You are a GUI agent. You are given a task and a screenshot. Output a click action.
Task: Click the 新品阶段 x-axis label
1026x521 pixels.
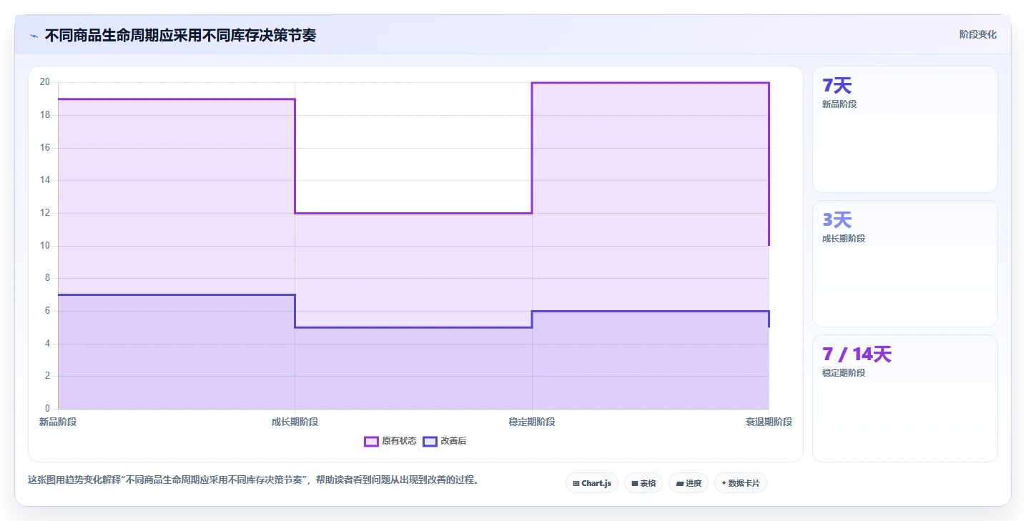click(x=58, y=422)
